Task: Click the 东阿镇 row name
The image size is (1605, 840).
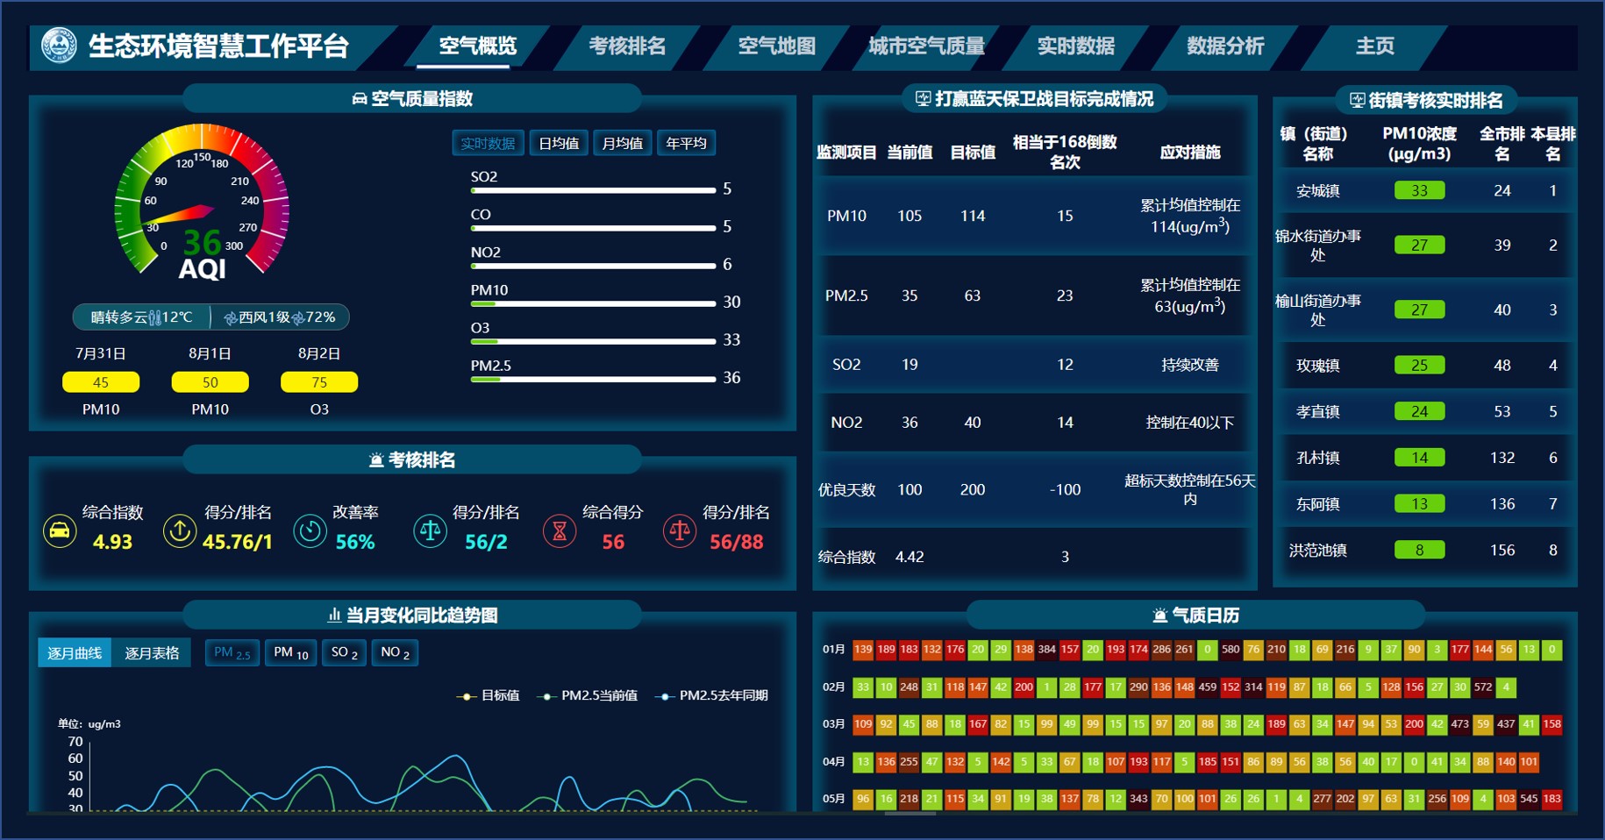Action: click(x=1317, y=504)
